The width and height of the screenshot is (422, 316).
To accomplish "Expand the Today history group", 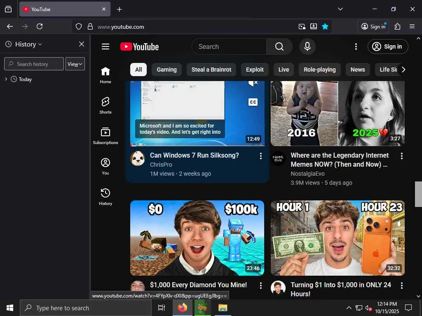I will click(x=6, y=79).
